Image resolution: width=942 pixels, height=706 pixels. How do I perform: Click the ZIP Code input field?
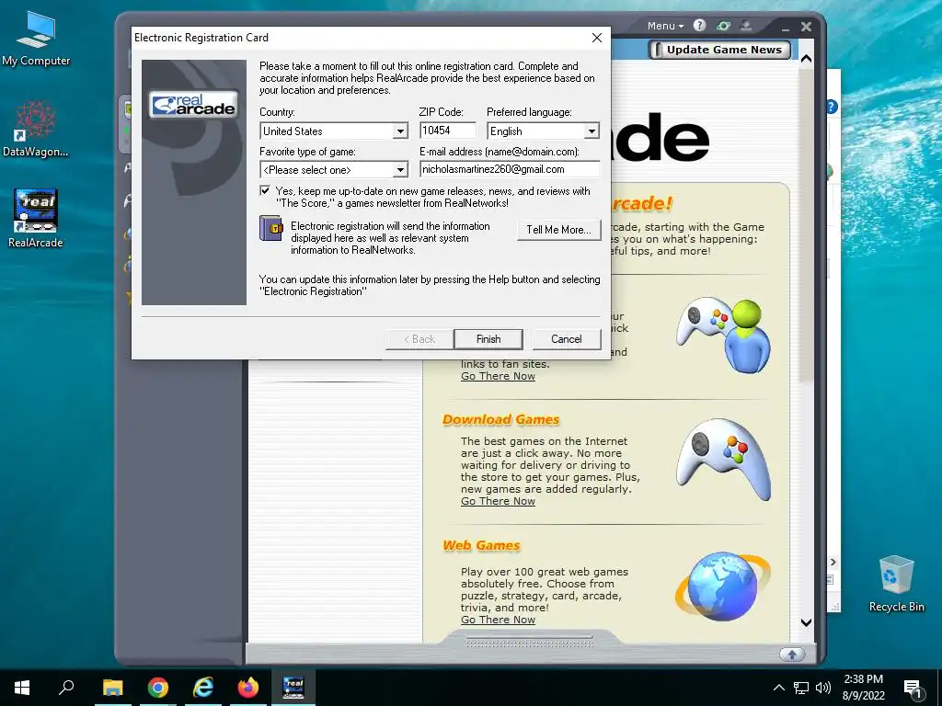[x=448, y=131]
